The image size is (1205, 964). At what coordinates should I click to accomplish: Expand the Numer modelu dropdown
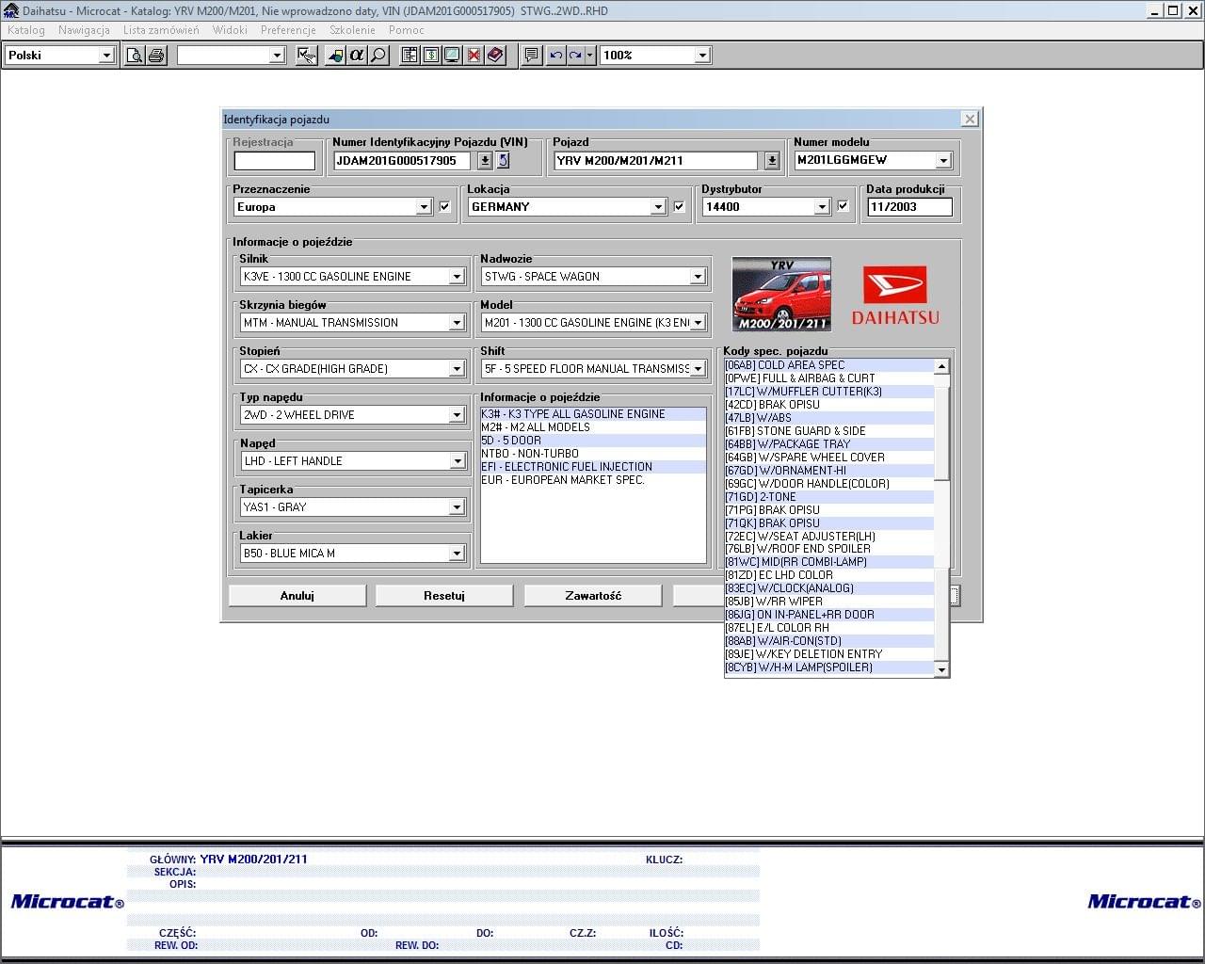(x=943, y=161)
